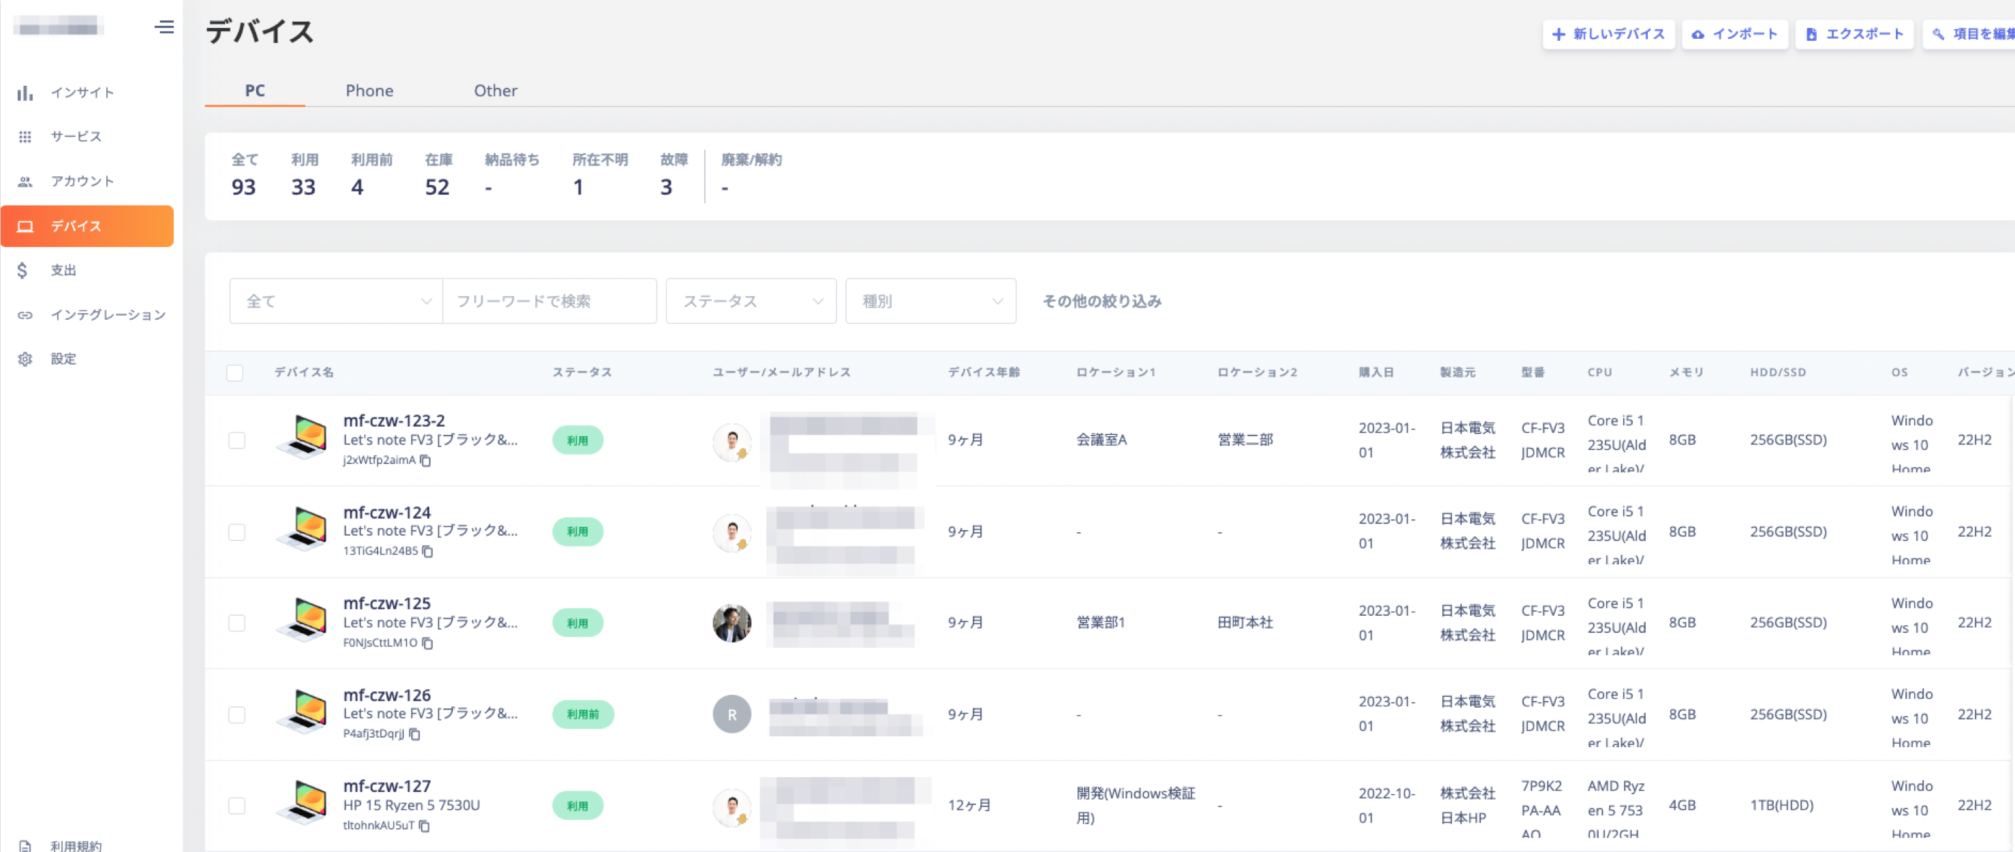Switch to the PC tab

point(255,91)
